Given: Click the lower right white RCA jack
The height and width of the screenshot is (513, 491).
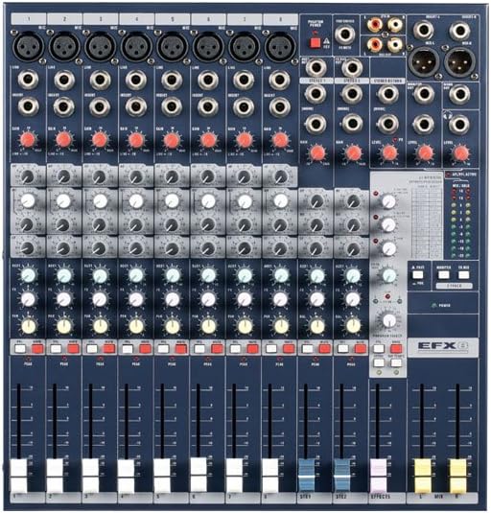Looking at the screenshot, I should coord(395,43).
